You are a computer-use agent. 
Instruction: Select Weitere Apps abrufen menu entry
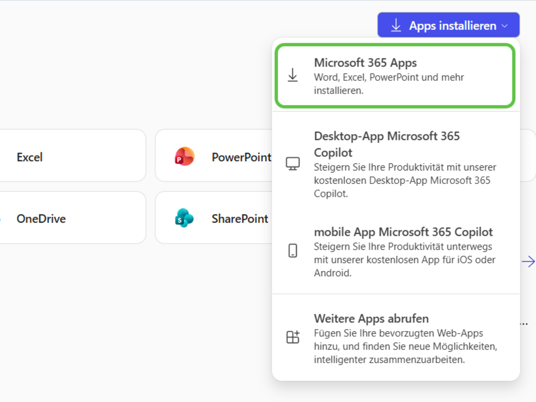click(x=371, y=318)
